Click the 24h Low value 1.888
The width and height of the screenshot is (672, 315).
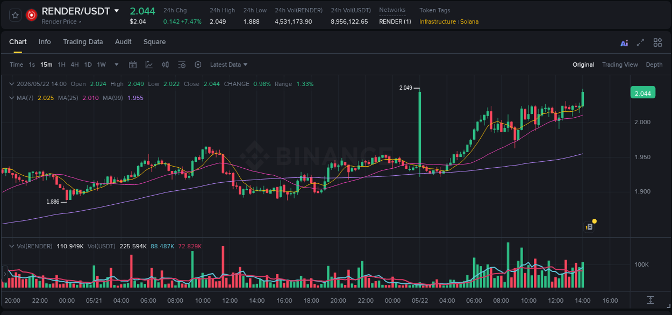click(251, 22)
